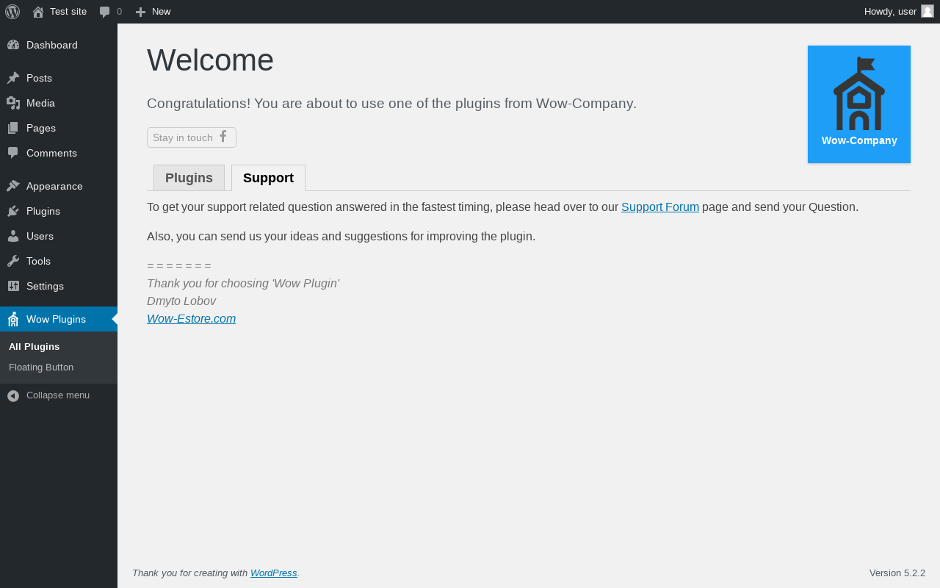Click the Tools wrench icon
940x588 pixels.
pos(13,261)
